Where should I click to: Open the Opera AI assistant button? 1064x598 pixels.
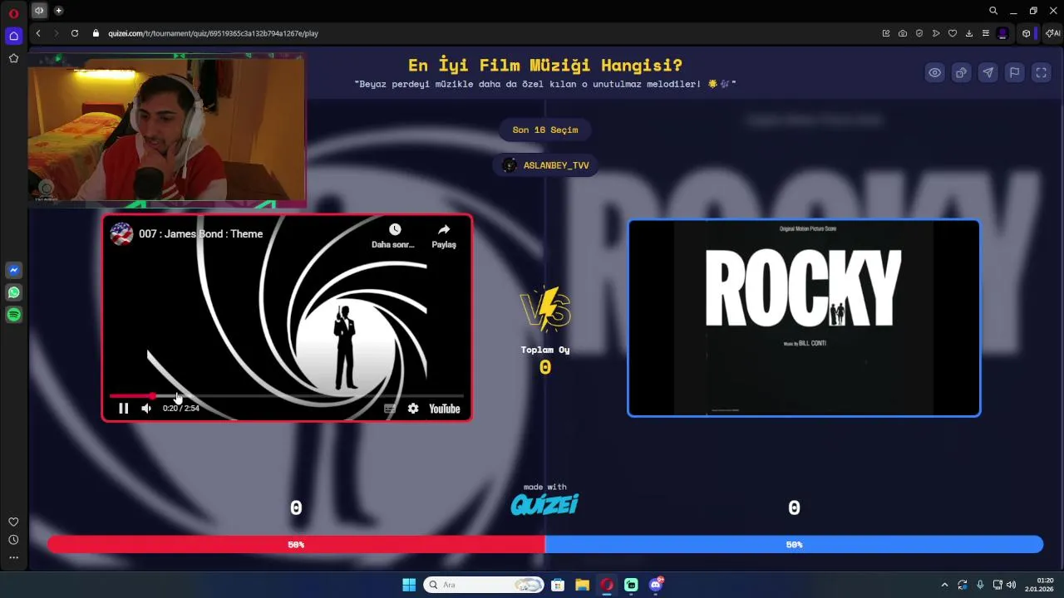click(1052, 33)
